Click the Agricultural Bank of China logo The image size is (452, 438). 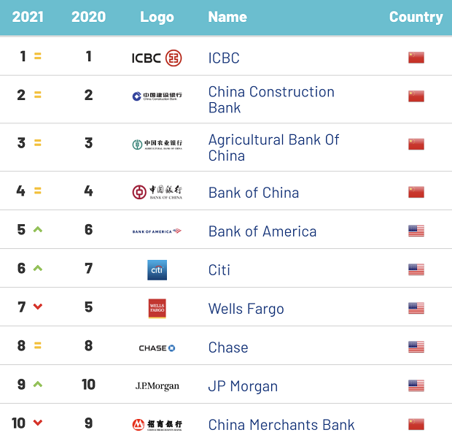157,145
